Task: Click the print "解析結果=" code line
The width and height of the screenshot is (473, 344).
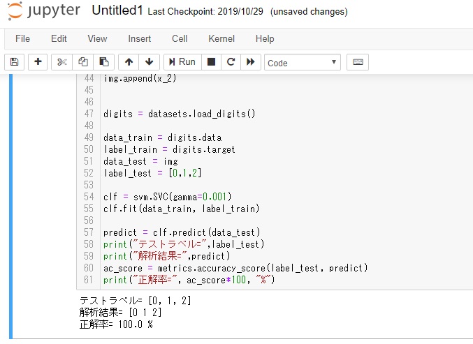Action: (x=166, y=256)
